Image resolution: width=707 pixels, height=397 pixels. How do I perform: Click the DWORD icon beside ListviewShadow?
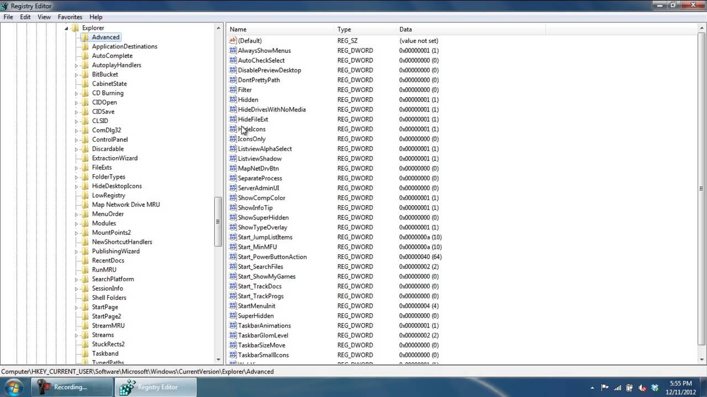point(233,158)
